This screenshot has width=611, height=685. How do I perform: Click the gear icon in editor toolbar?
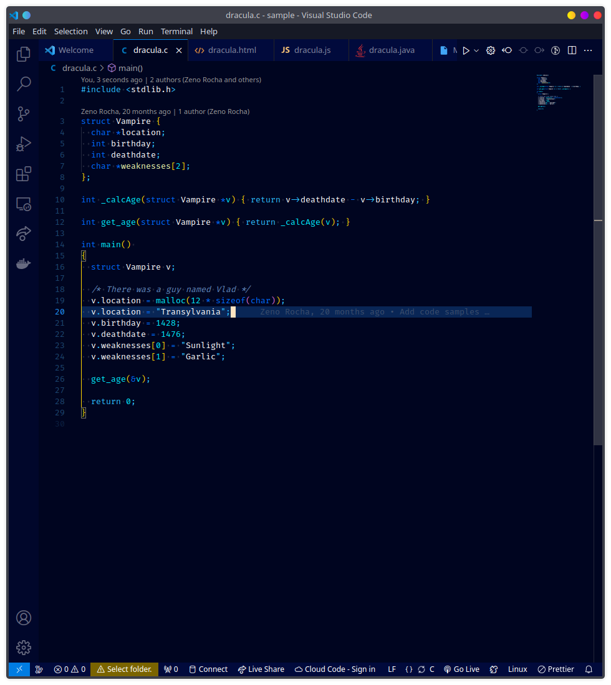coord(491,50)
